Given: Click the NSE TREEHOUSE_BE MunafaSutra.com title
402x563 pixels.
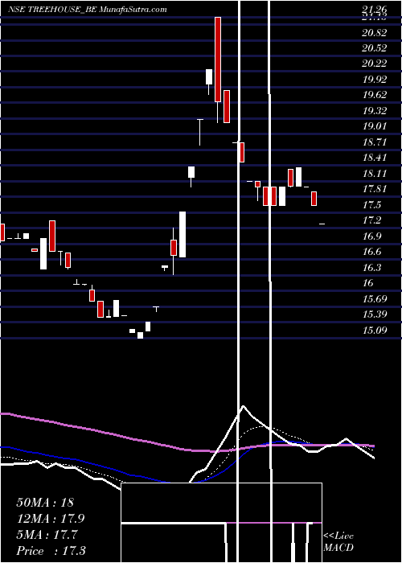Looking at the screenshot, I should pos(88,10).
